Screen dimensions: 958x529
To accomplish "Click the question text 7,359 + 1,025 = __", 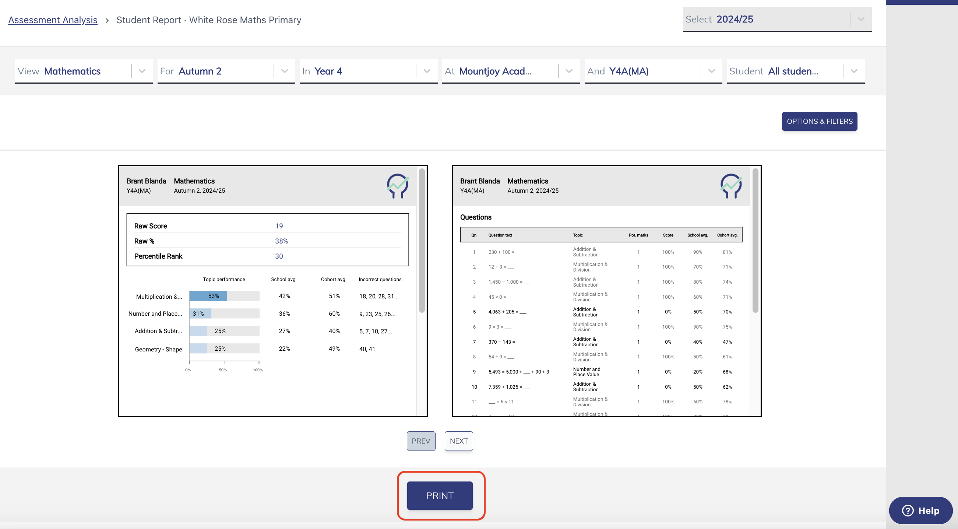I will point(509,387).
